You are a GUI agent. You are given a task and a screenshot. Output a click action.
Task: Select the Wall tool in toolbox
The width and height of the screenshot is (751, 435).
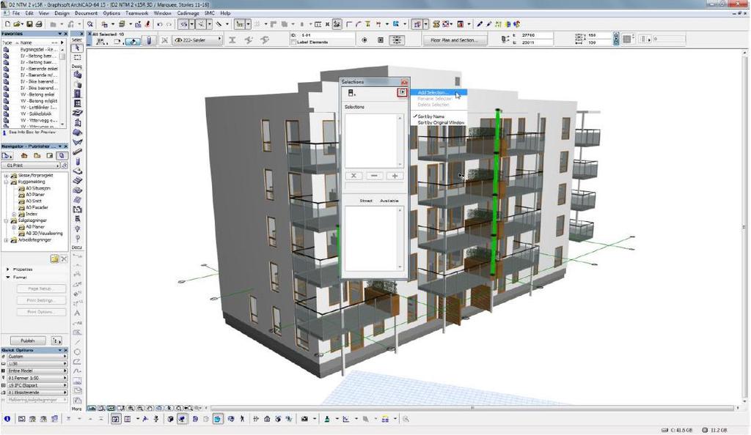pyautogui.click(x=78, y=75)
